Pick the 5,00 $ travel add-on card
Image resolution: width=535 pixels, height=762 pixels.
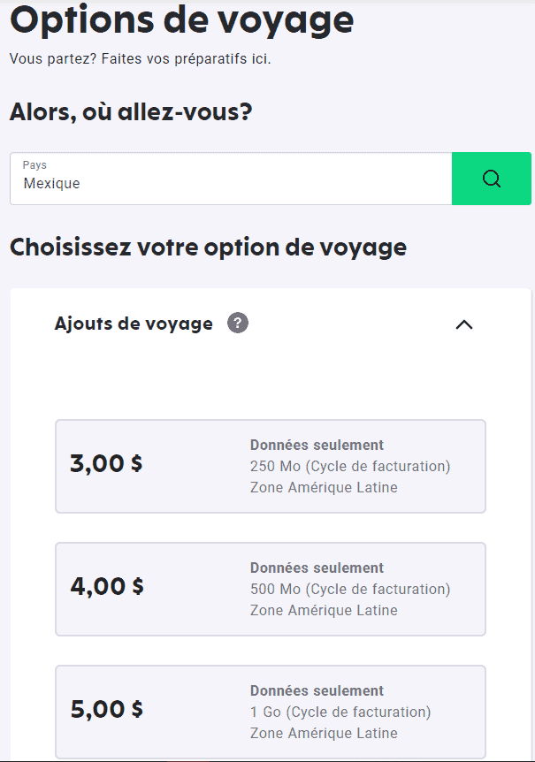click(271, 712)
